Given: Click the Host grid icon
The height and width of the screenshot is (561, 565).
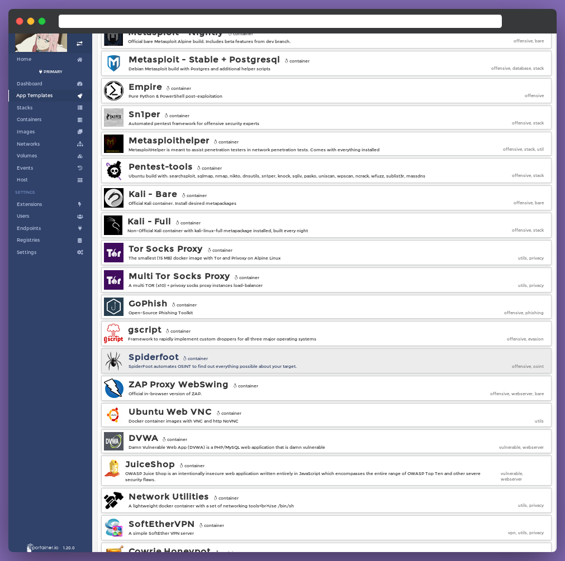Looking at the screenshot, I should click(80, 179).
